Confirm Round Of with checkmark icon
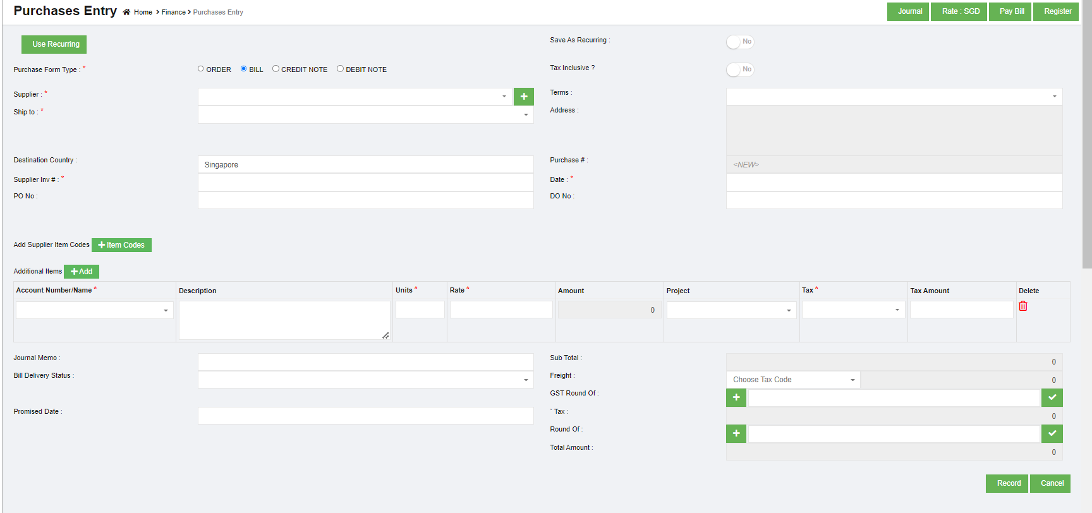This screenshot has height=513, width=1092. click(1052, 433)
